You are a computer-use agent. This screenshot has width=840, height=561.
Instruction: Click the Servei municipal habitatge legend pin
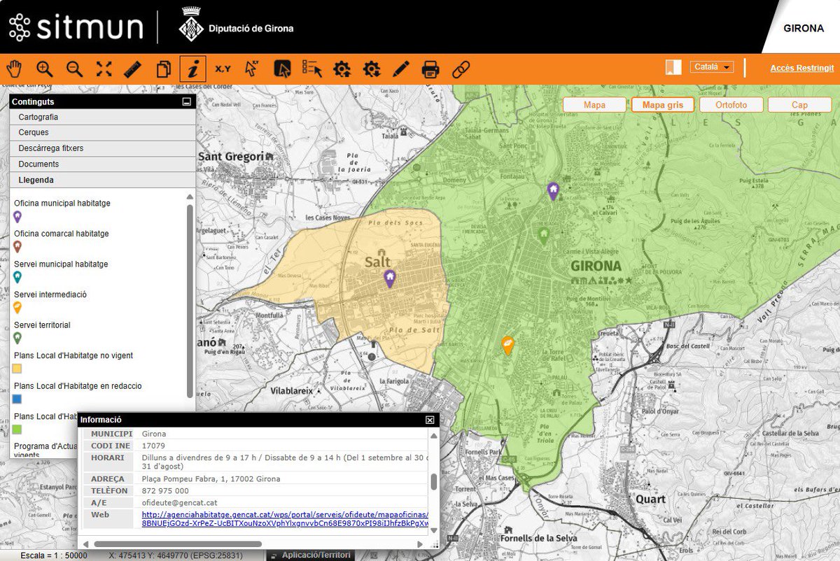click(x=17, y=278)
